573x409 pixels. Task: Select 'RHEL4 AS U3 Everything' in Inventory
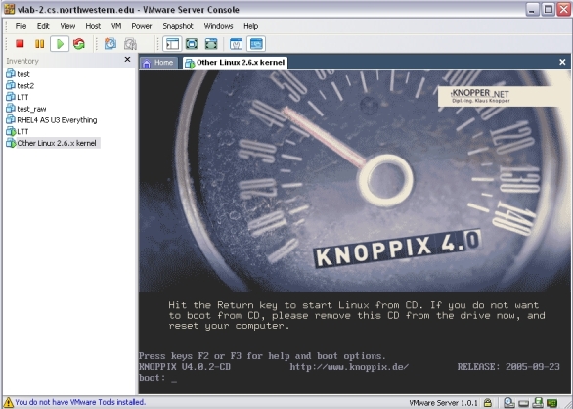pos(57,120)
